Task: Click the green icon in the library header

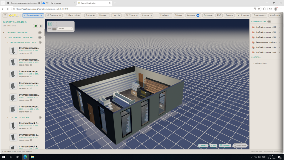Action: 36,26
